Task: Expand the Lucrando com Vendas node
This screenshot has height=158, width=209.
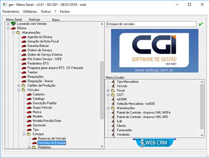Action: coord(8,24)
